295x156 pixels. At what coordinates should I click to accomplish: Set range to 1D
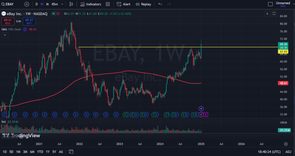click(x=5, y=152)
